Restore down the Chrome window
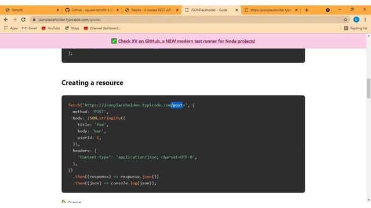The width and height of the screenshot is (371, 208). pyautogui.click(x=352, y=9)
